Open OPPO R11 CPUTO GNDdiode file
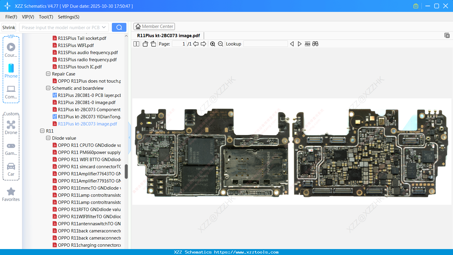453x255 pixels. click(87, 145)
